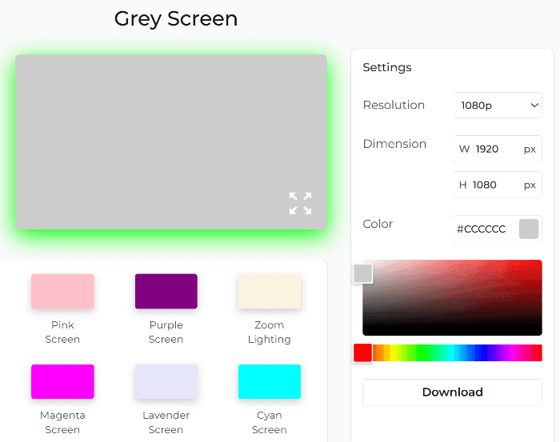This screenshot has height=442, width=560.
Task: Click the Color label
Action: (378, 224)
